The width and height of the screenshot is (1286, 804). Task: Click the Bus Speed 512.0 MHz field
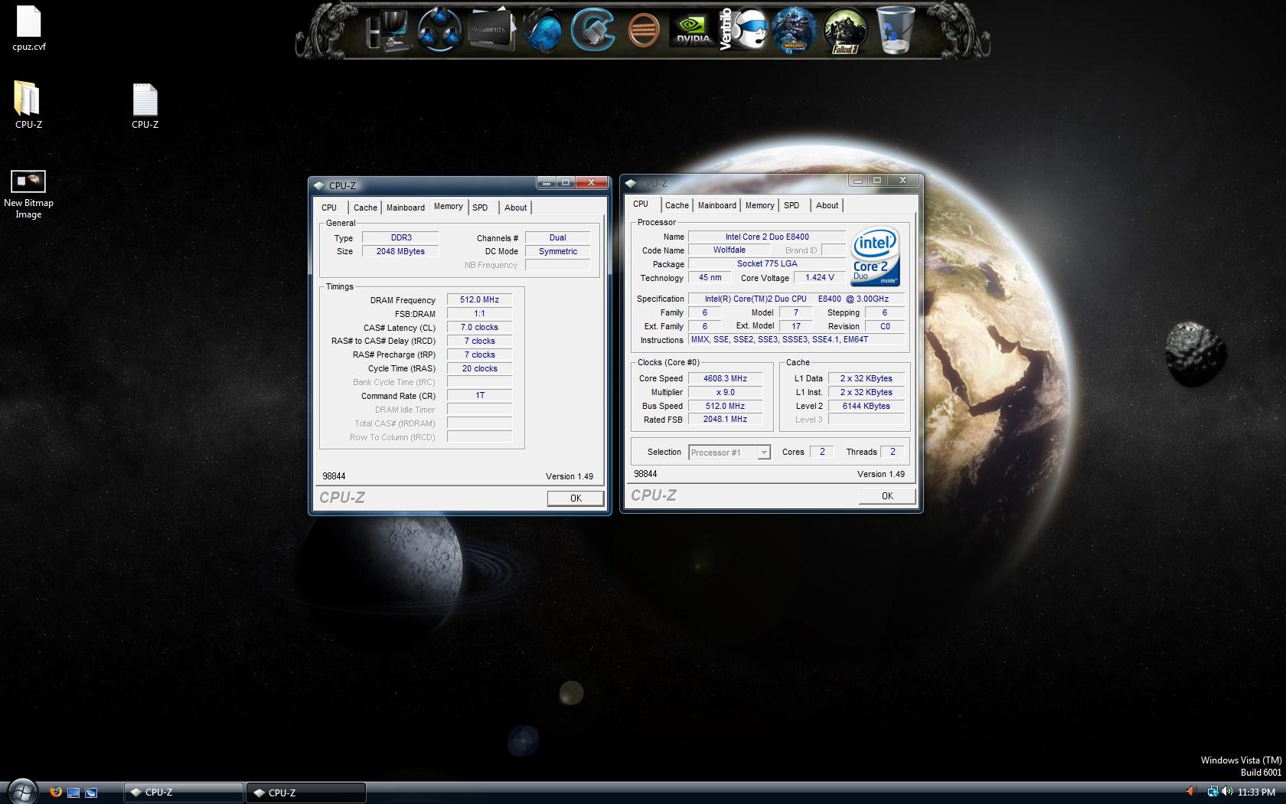(725, 406)
